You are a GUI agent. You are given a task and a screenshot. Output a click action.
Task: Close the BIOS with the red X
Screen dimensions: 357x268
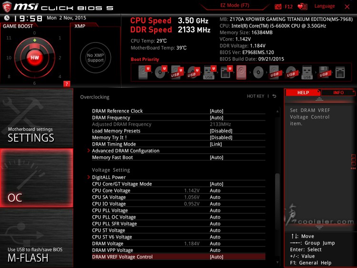point(347,7)
